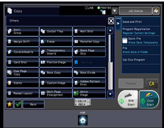Image resolution: width=164 pixels, height=128 pixels.
Task: Select the Erase function
Action: click(56, 41)
